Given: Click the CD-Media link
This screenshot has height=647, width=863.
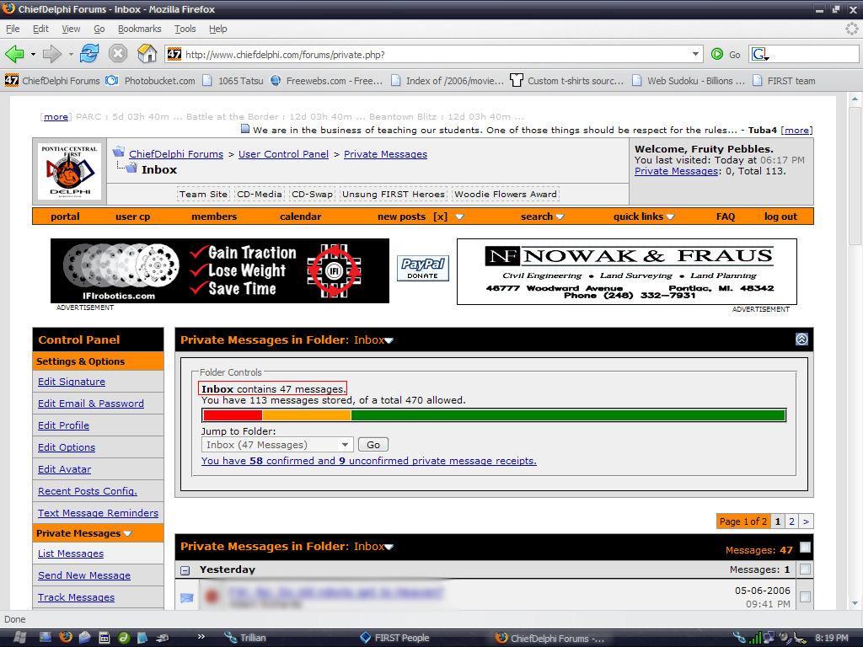Looking at the screenshot, I should [260, 195].
